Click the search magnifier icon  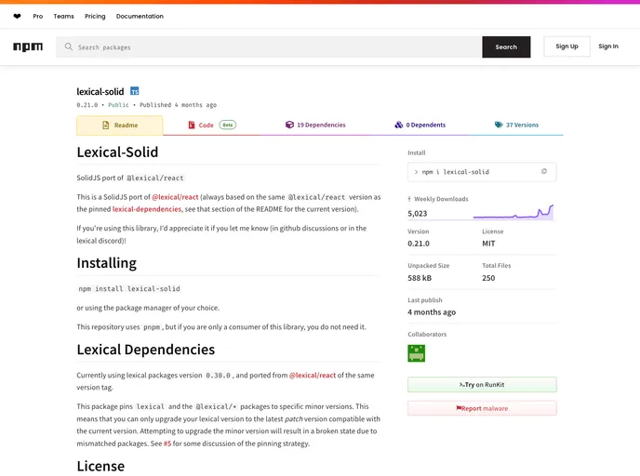pos(69,46)
